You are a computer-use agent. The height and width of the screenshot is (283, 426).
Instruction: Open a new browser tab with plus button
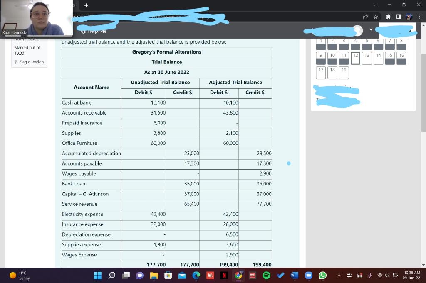coord(86,5)
